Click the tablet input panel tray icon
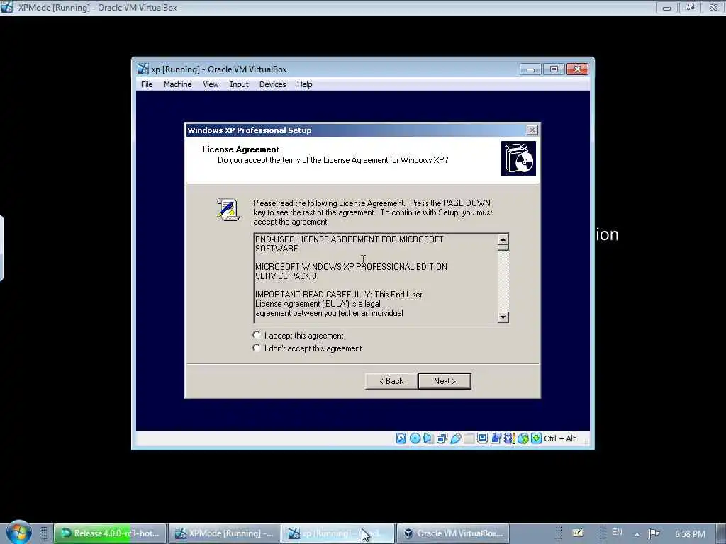 point(578,533)
